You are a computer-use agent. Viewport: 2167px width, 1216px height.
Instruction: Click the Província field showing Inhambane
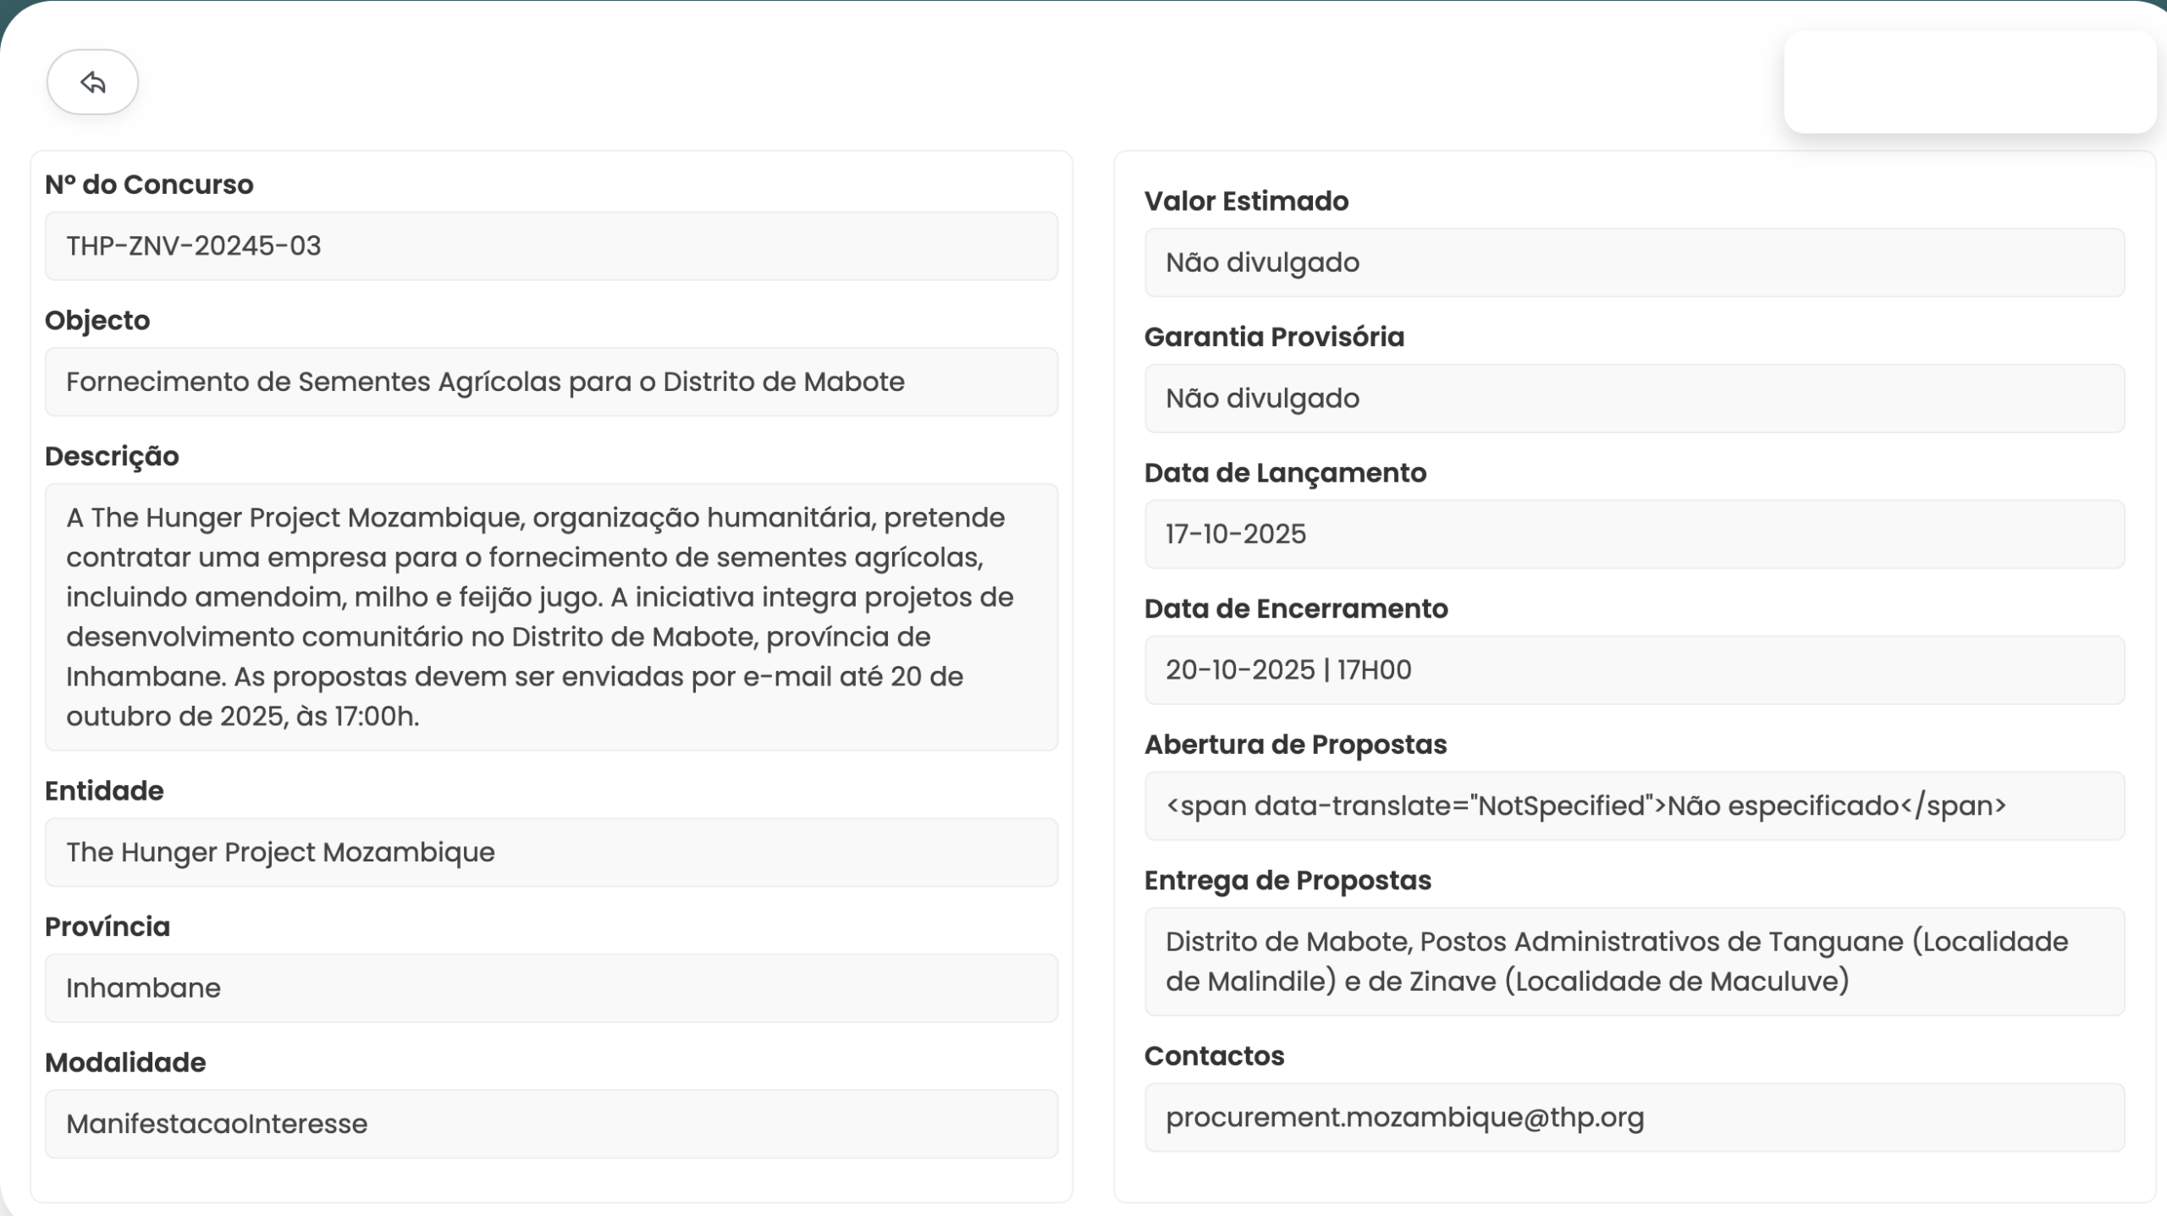551,988
